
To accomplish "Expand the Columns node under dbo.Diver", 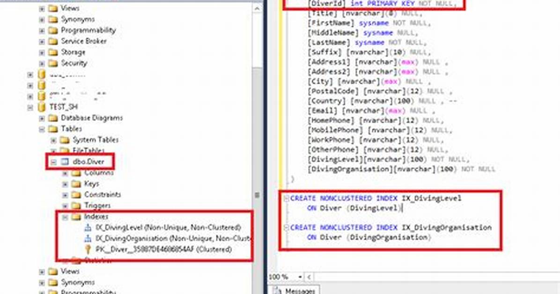I will click(65, 173).
